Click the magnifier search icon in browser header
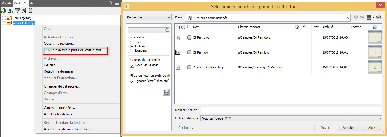Viewport: 387px width, 137px height. pyautogui.click(x=111, y=3)
